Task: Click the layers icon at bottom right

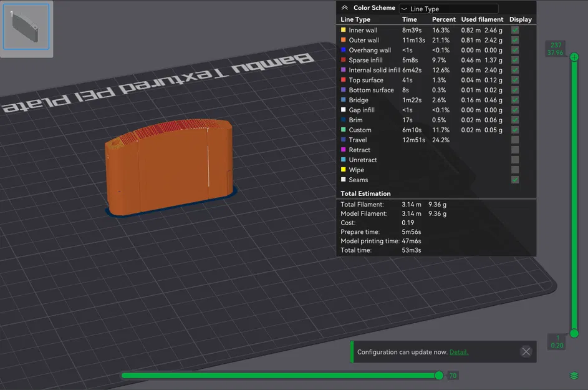Action: 574,376
